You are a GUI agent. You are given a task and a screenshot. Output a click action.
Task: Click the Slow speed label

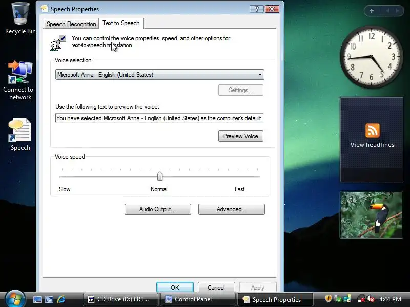(65, 189)
